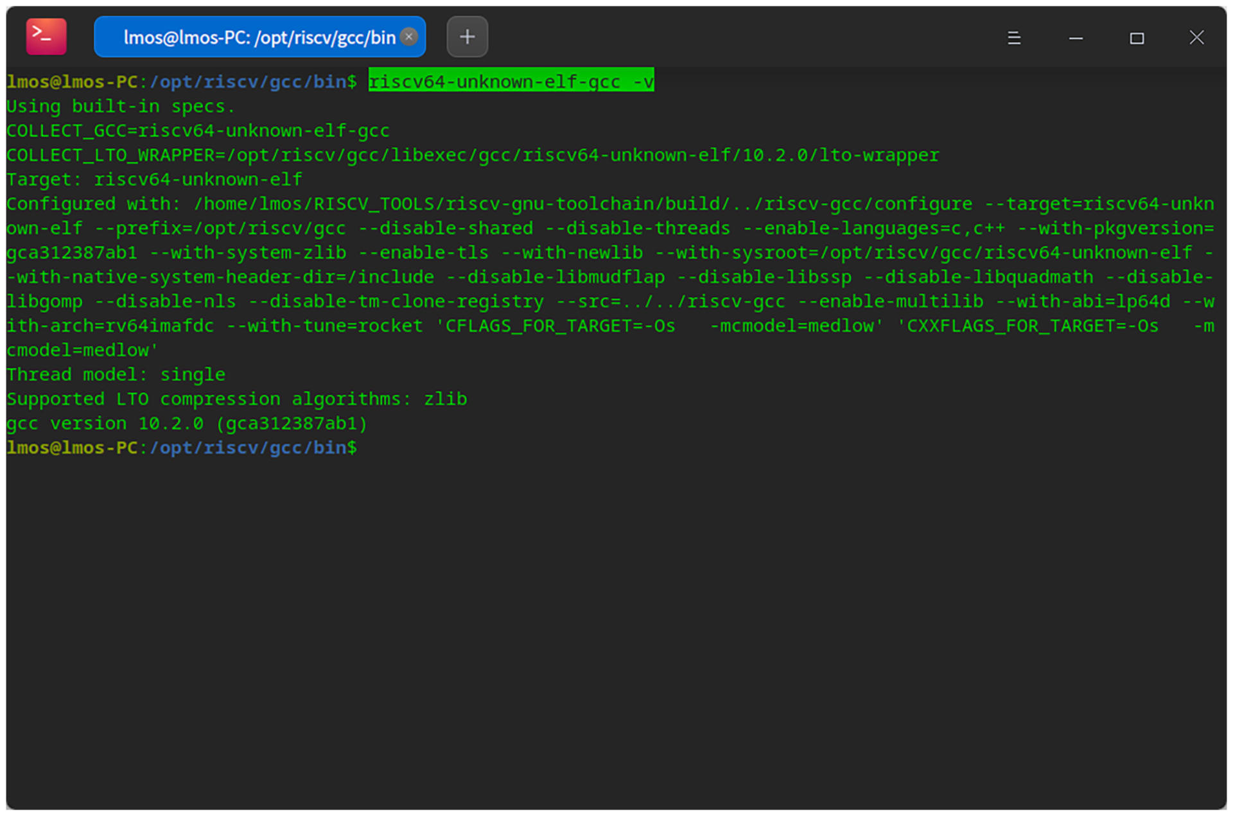This screenshot has width=1233, height=816.
Task: Maximize the terminal window
Action: coord(1136,38)
